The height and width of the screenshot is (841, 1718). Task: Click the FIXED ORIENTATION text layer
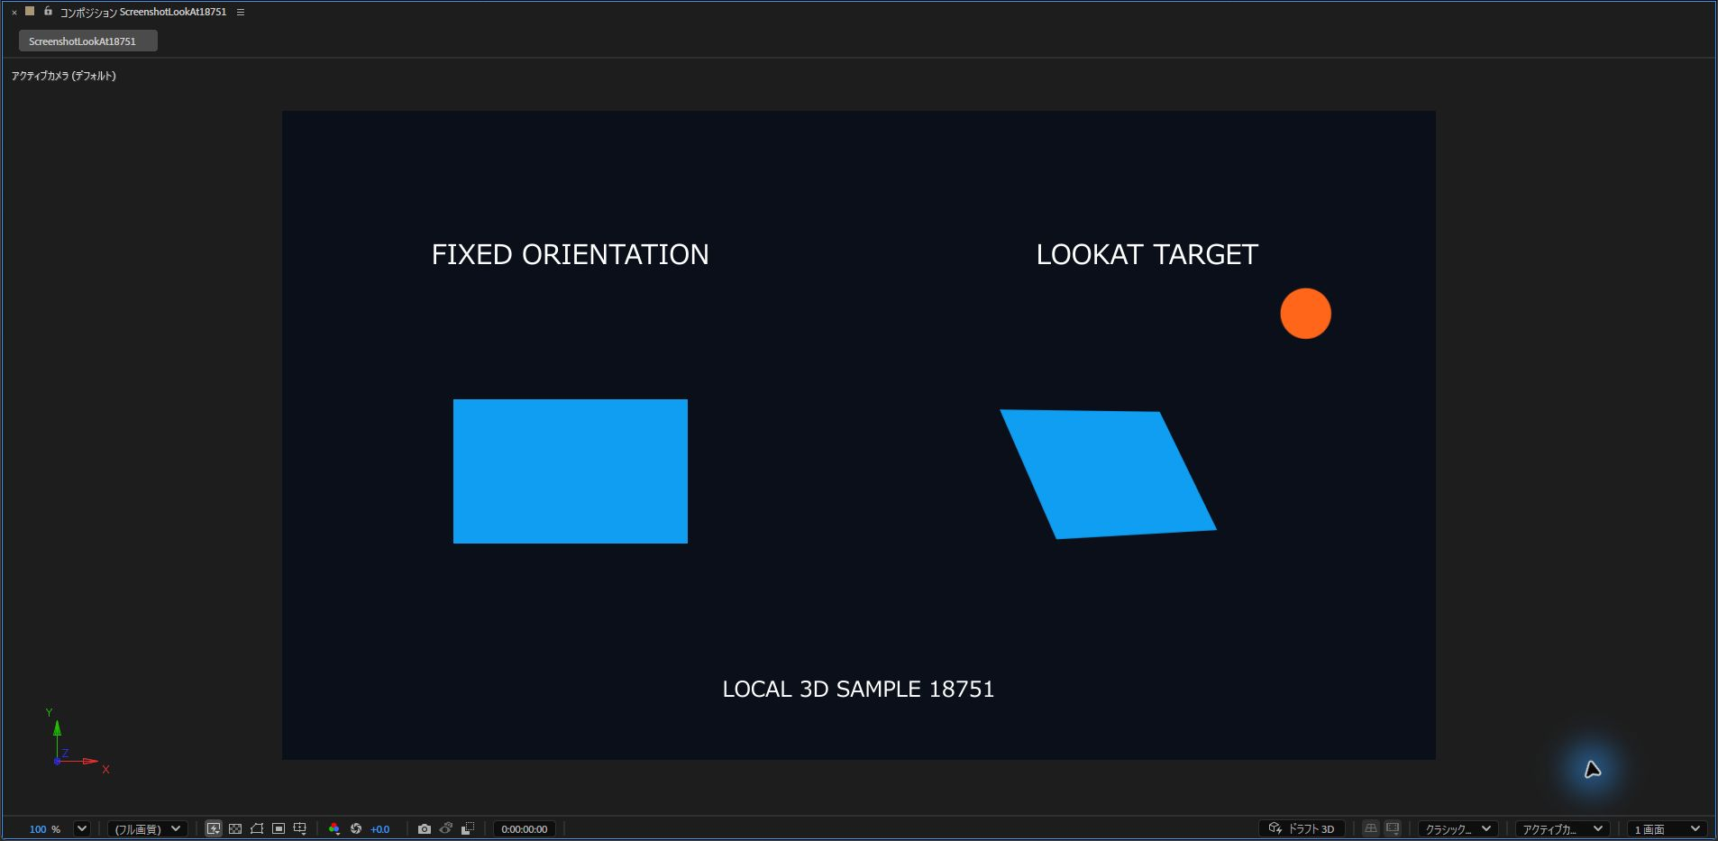[x=570, y=254]
